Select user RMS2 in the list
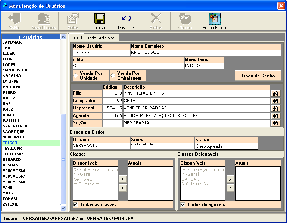 point(31,109)
